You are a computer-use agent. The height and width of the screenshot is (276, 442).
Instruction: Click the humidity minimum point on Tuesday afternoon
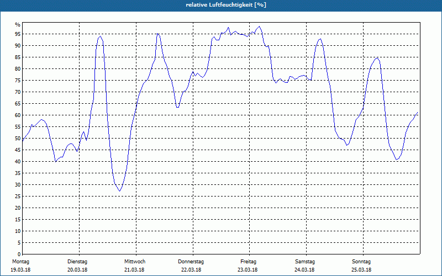(x=119, y=191)
